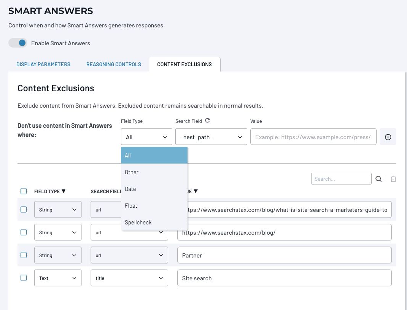The height and width of the screenshot is (310, 407).
Task: Sort by the FIELD TYPE column header
Action: tap(49, 191)
